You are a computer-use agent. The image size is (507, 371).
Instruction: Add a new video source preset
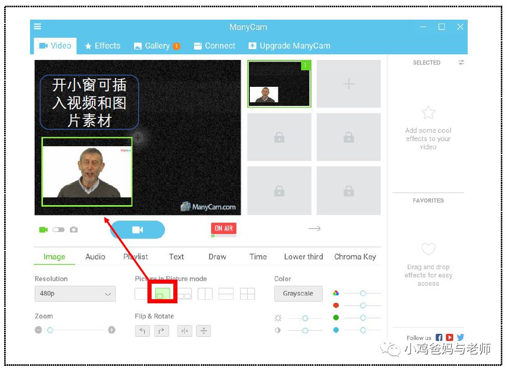coord(349,84)
